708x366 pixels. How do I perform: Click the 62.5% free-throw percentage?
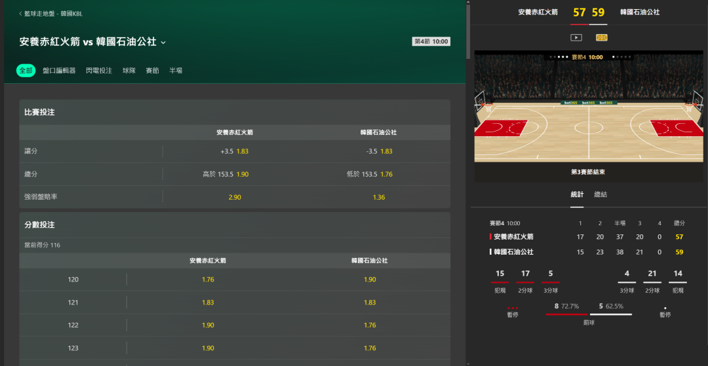tap(614, 306)
